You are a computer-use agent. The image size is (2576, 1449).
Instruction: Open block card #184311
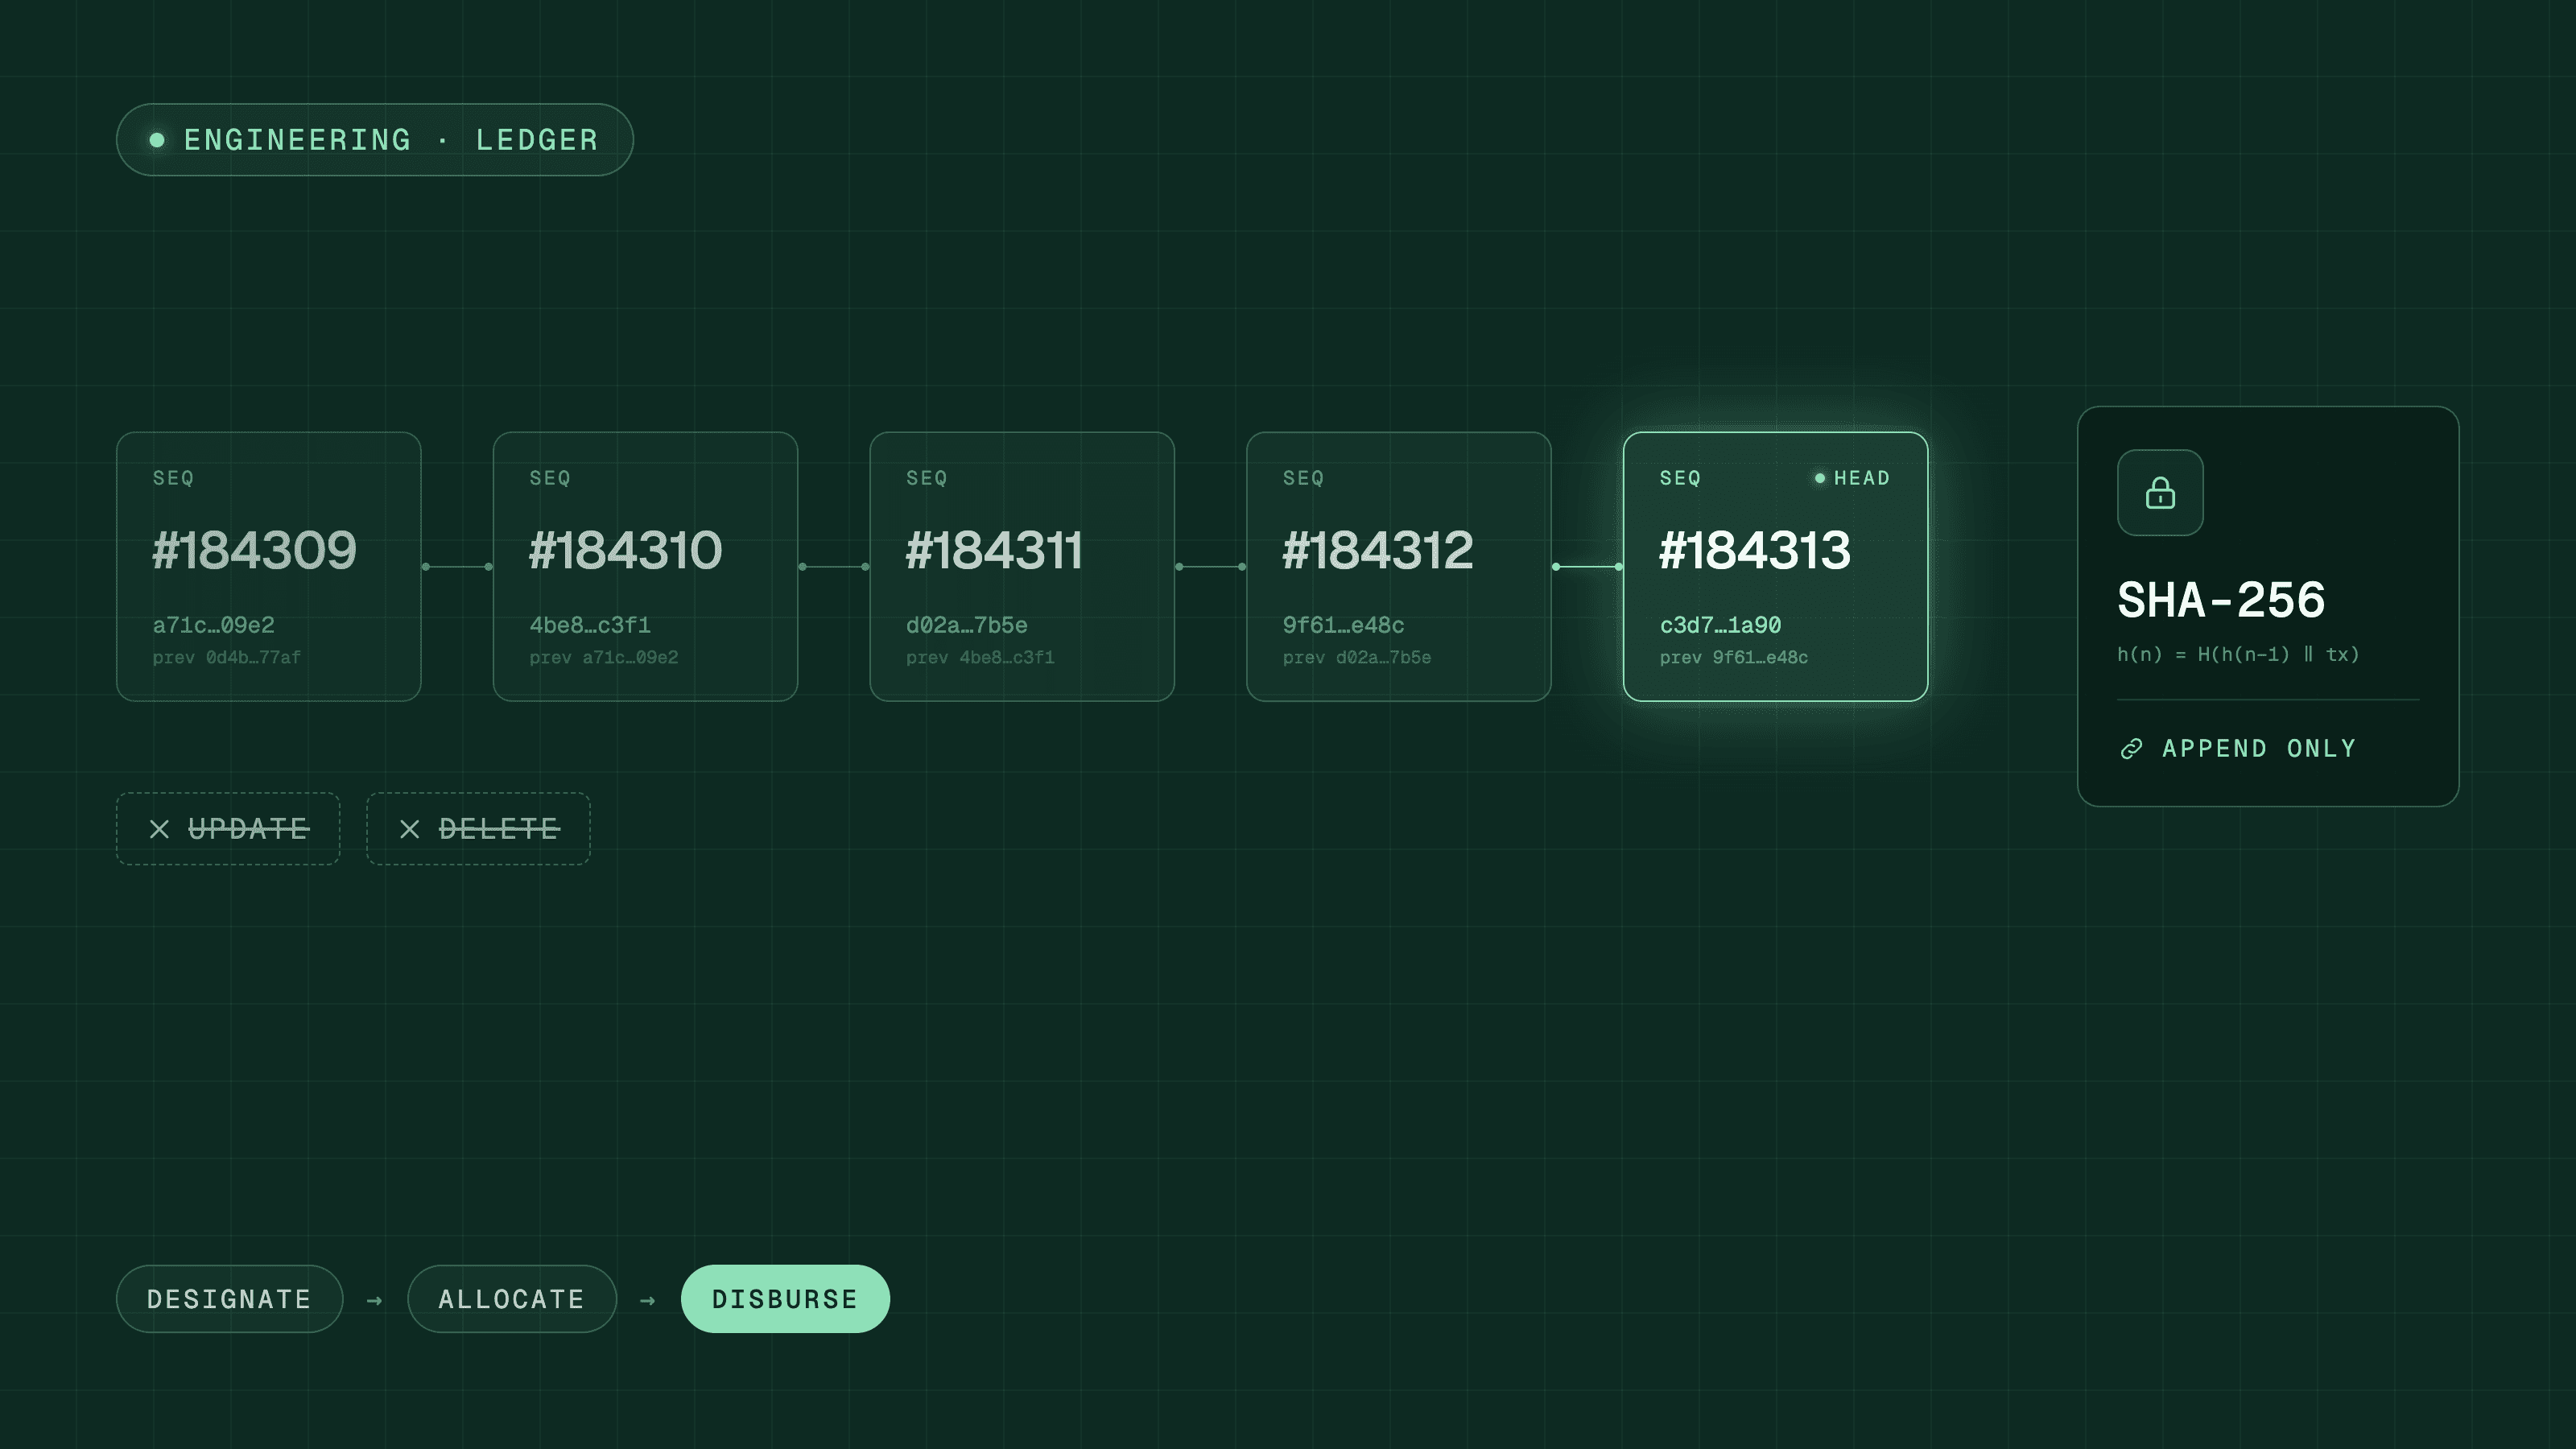tap(1022, 567)
